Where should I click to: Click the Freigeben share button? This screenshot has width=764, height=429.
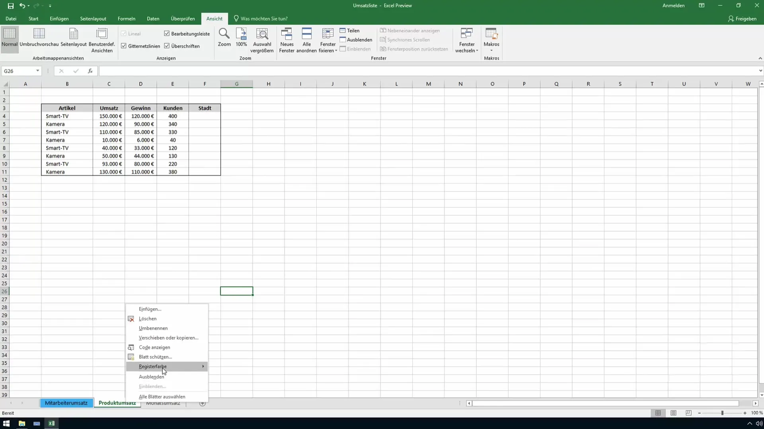pyautogui.click(x=742, y=19)
